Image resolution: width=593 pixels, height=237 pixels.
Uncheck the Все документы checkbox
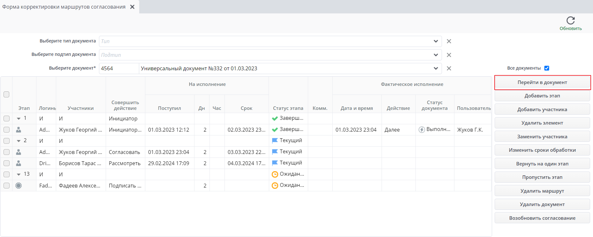click(547, 68)
